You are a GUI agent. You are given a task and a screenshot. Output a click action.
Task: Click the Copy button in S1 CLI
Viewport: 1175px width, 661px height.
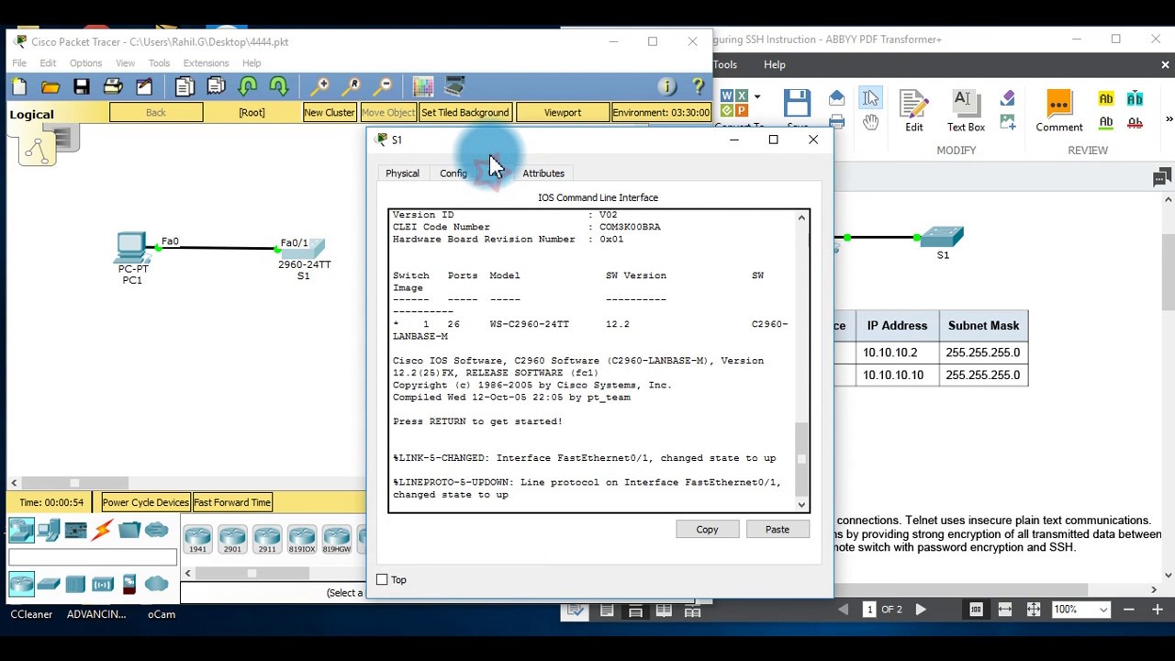pyautogui.click(x=707, y=530)
